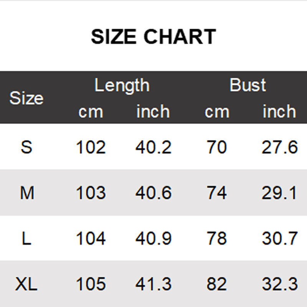
Task: Click the Length column header
Action: point(122,85)
